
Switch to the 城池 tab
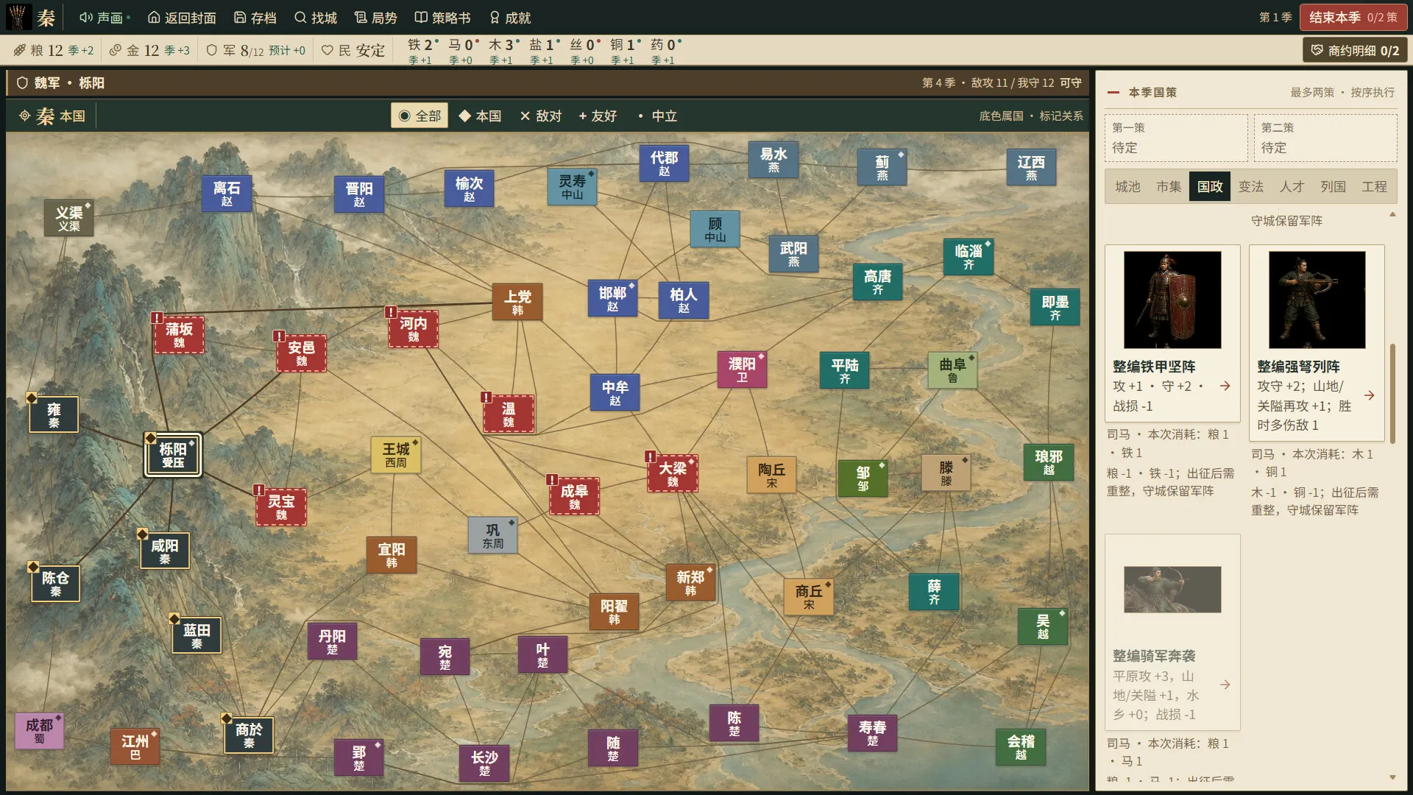coord(1127,187)
